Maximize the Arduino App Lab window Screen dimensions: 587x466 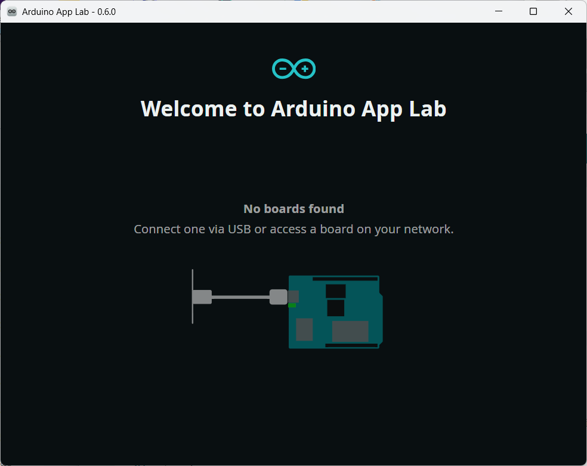click(x=533, y=11)
